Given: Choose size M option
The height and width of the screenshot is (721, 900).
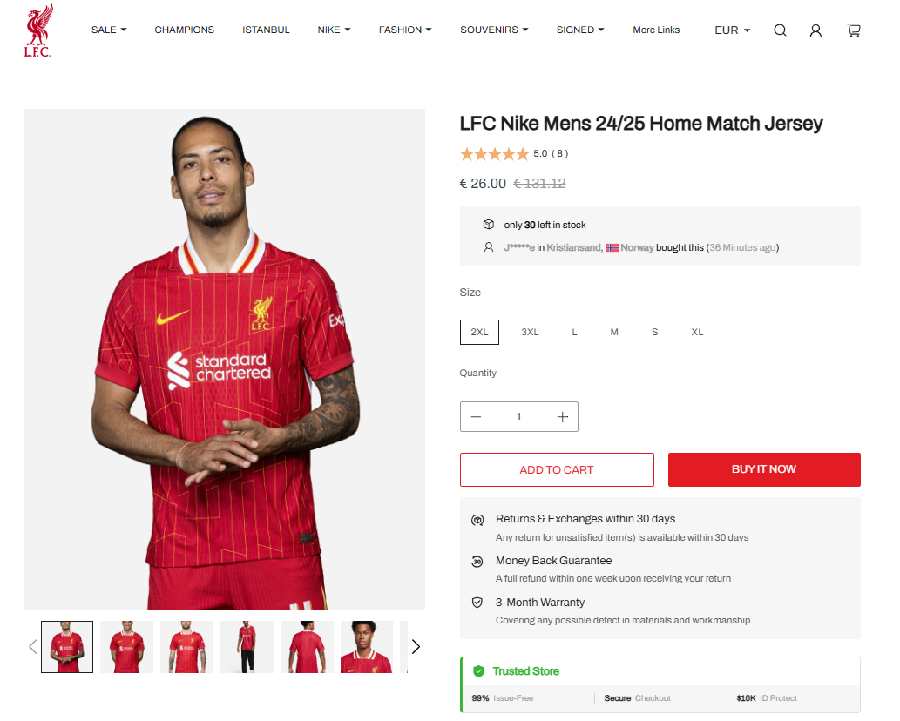Looking at the screenshot, I should point(614,332).
